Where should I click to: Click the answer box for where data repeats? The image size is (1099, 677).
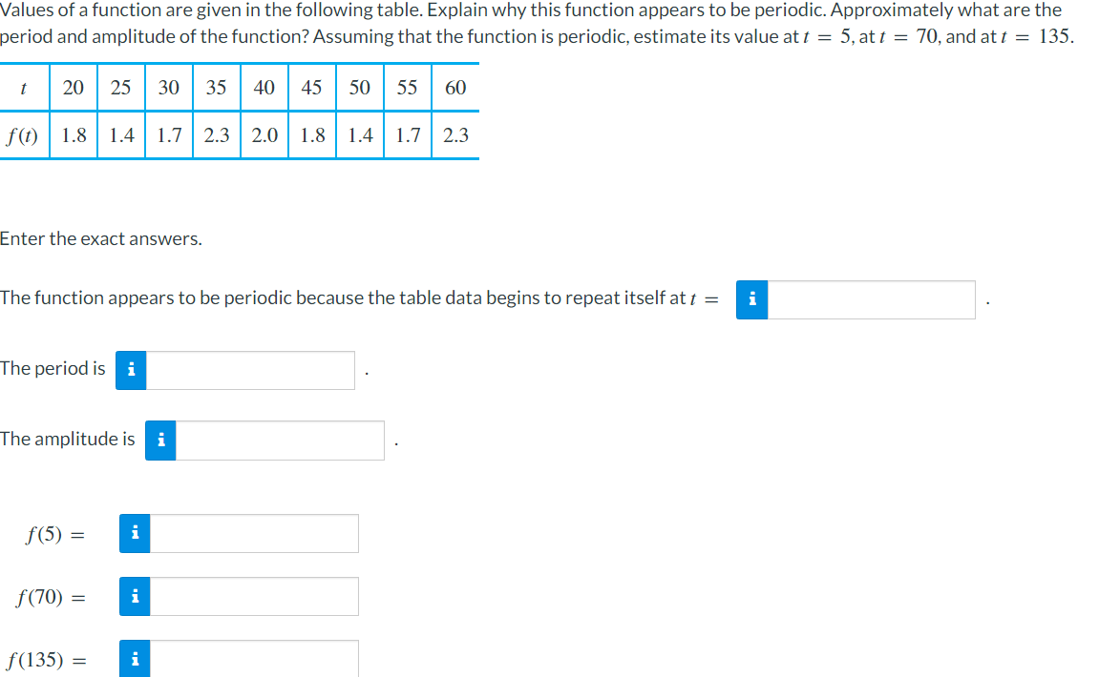click(869, 299)
